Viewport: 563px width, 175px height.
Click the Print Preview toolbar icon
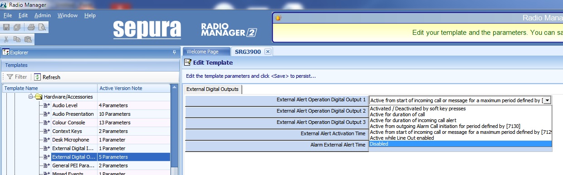[42, 27]
